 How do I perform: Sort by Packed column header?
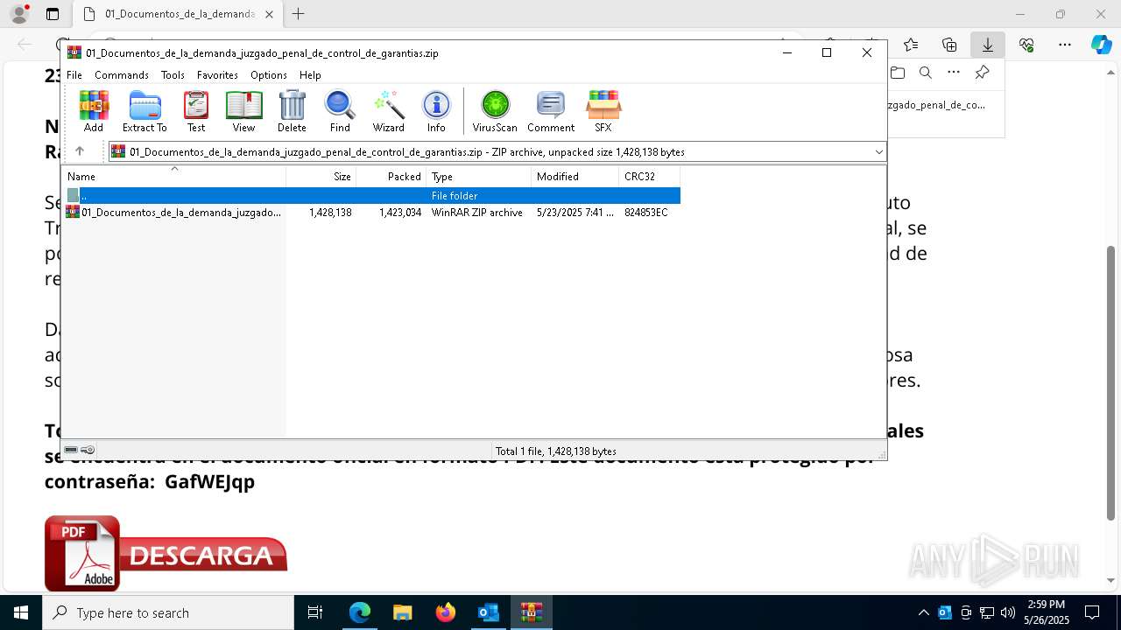[x=391, y=176]
